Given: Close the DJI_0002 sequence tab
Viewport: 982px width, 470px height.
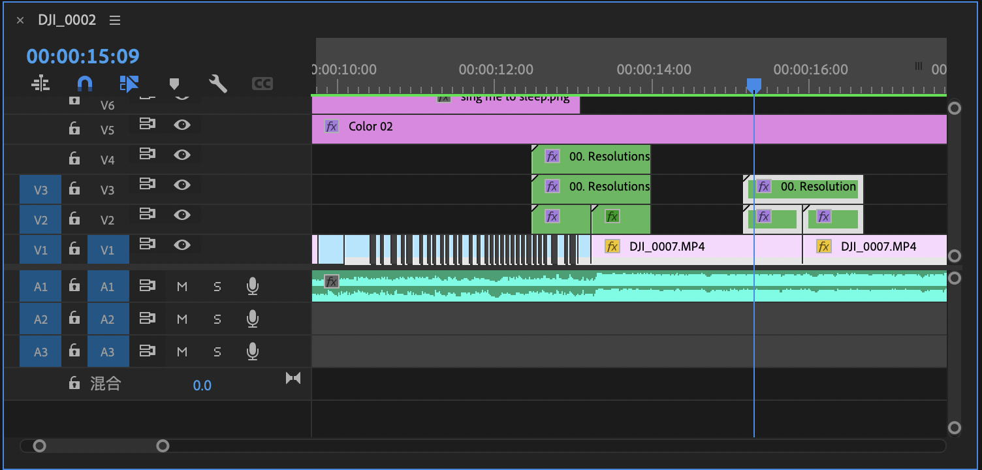Looking at the screenshot, I should [x=20, y=20].
